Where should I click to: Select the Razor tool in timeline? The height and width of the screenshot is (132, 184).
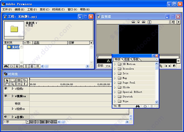tap(25, 80)
